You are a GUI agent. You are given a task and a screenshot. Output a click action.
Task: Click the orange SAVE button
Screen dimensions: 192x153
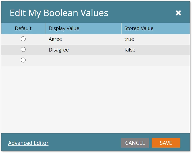[166, 143]
